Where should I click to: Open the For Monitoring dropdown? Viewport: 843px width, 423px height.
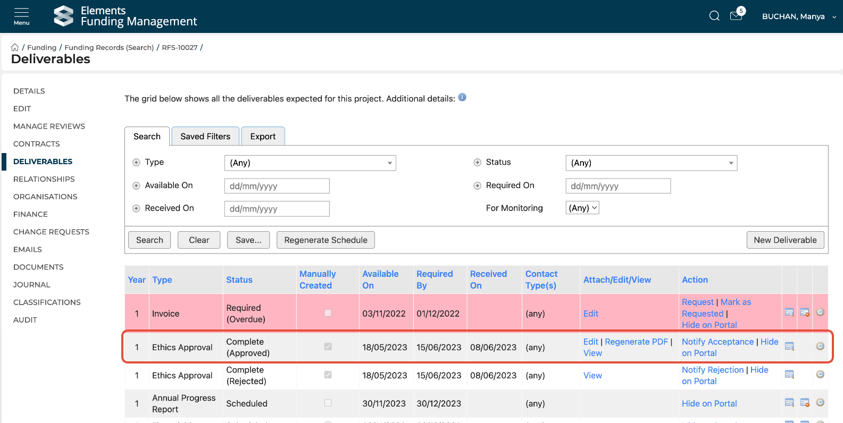(x=582, y=208)
